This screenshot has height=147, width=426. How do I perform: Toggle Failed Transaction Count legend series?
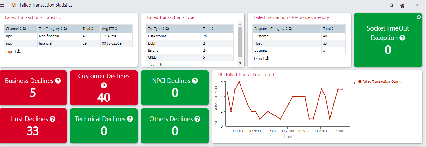pyautogui.click(x=379, y=81)
